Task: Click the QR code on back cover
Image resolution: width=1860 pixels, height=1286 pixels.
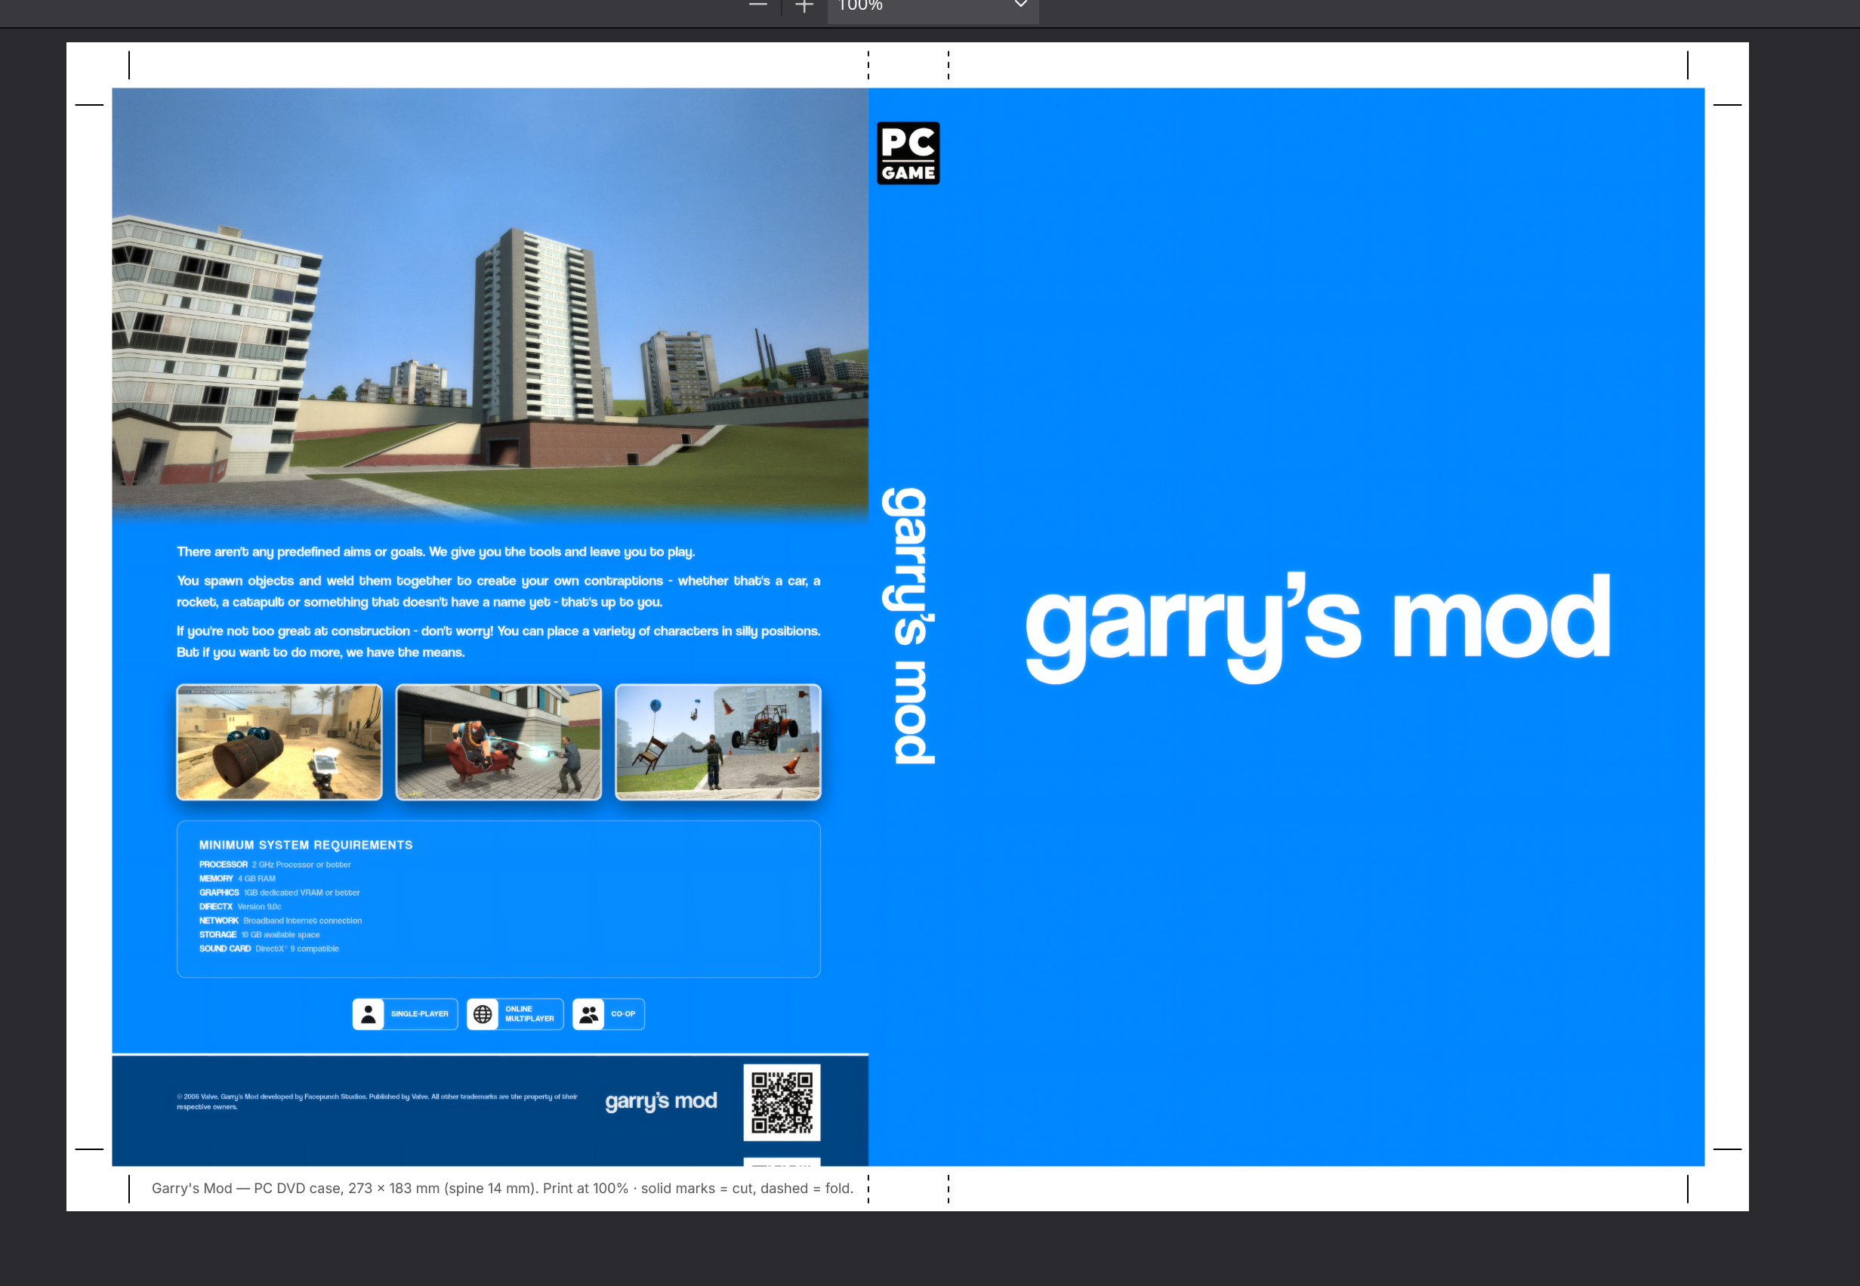Action: [x=782, y=1103]
